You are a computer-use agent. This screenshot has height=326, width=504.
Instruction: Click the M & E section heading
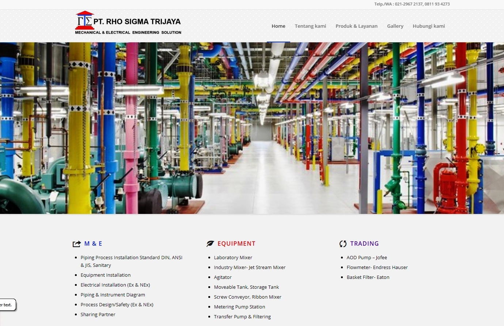pos(93,243)
